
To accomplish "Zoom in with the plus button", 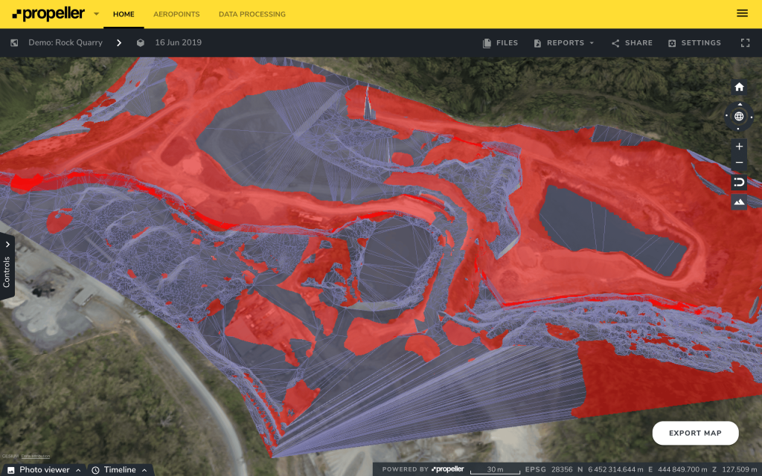I will coord(739,147).
